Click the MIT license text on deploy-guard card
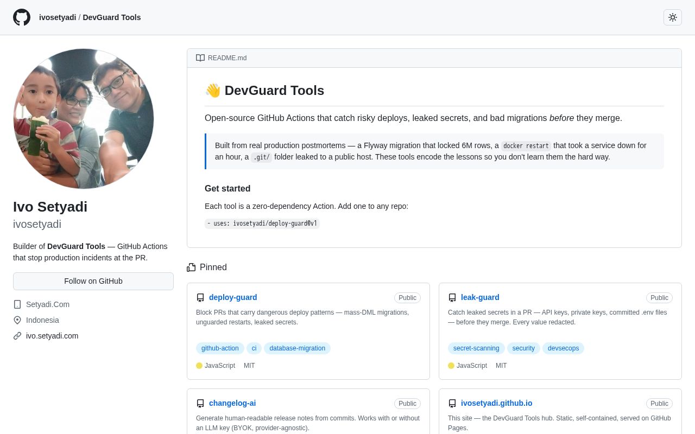This screenshot has height=434, width=695. 249,366
